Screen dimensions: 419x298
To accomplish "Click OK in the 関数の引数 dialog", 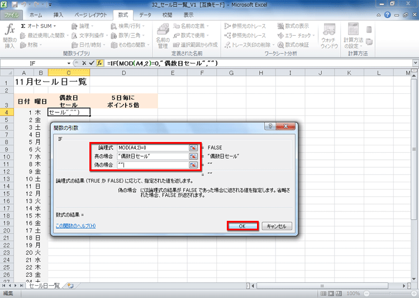I will 242,226.
